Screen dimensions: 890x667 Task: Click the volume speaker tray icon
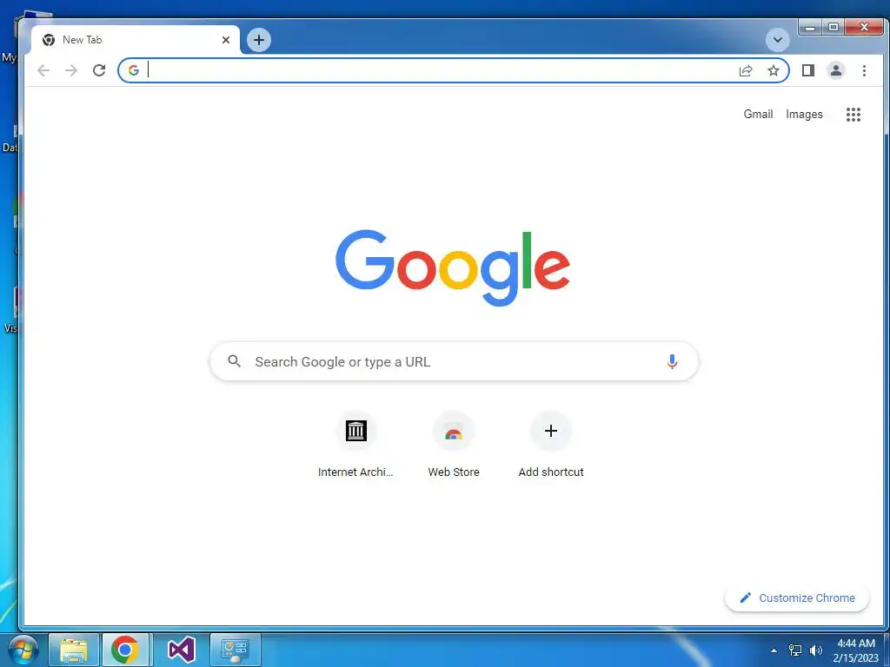point(816,650)
